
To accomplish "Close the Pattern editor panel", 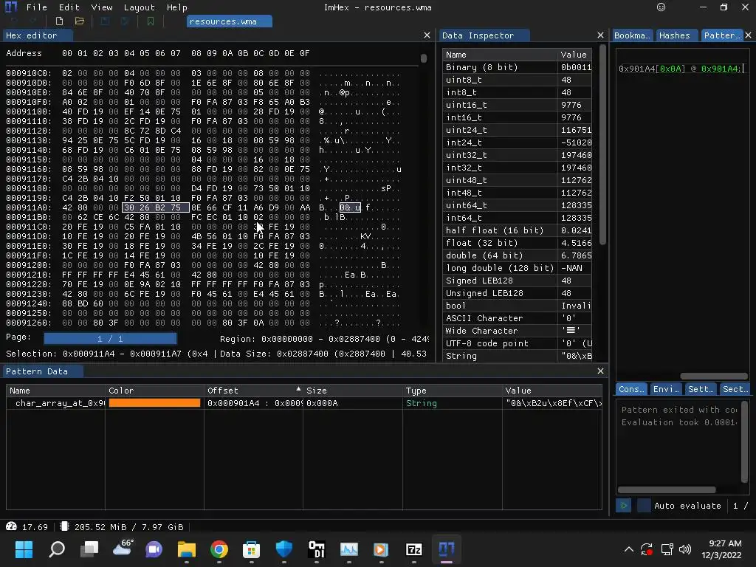I will coord(748,35).
